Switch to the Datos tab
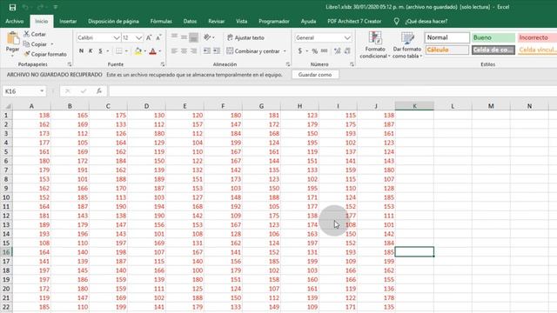The height and width of the screenshot is (313, 557). point(190,21)
